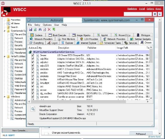The width and height of the screenshot is (165, 139).
Task: Click the Refresh icon in Autoruns toolbar
Action: tap(35, 29)
